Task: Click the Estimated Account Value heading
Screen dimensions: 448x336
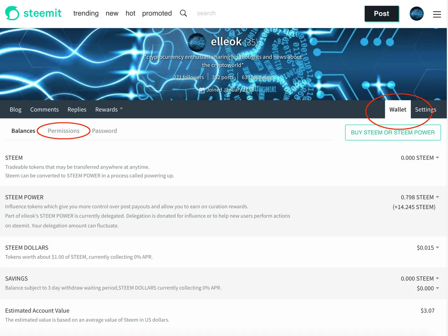Action: 37,310
